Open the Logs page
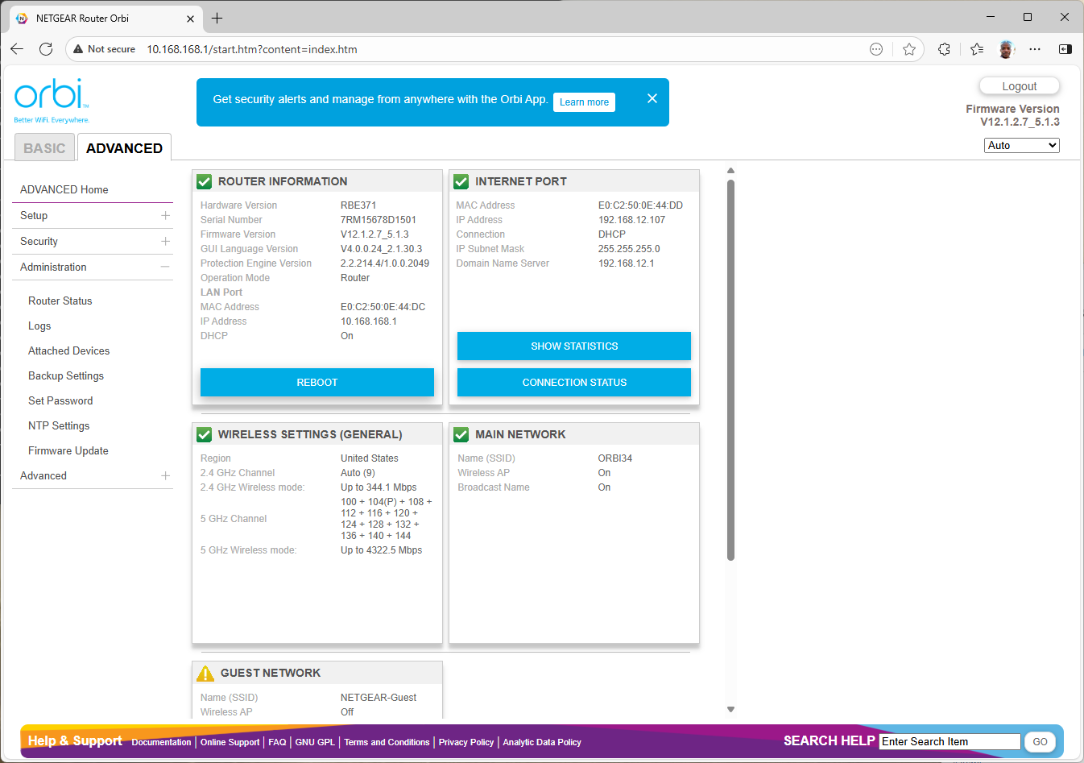This screenshot has height=763, width=1084. tap(39, 326)
